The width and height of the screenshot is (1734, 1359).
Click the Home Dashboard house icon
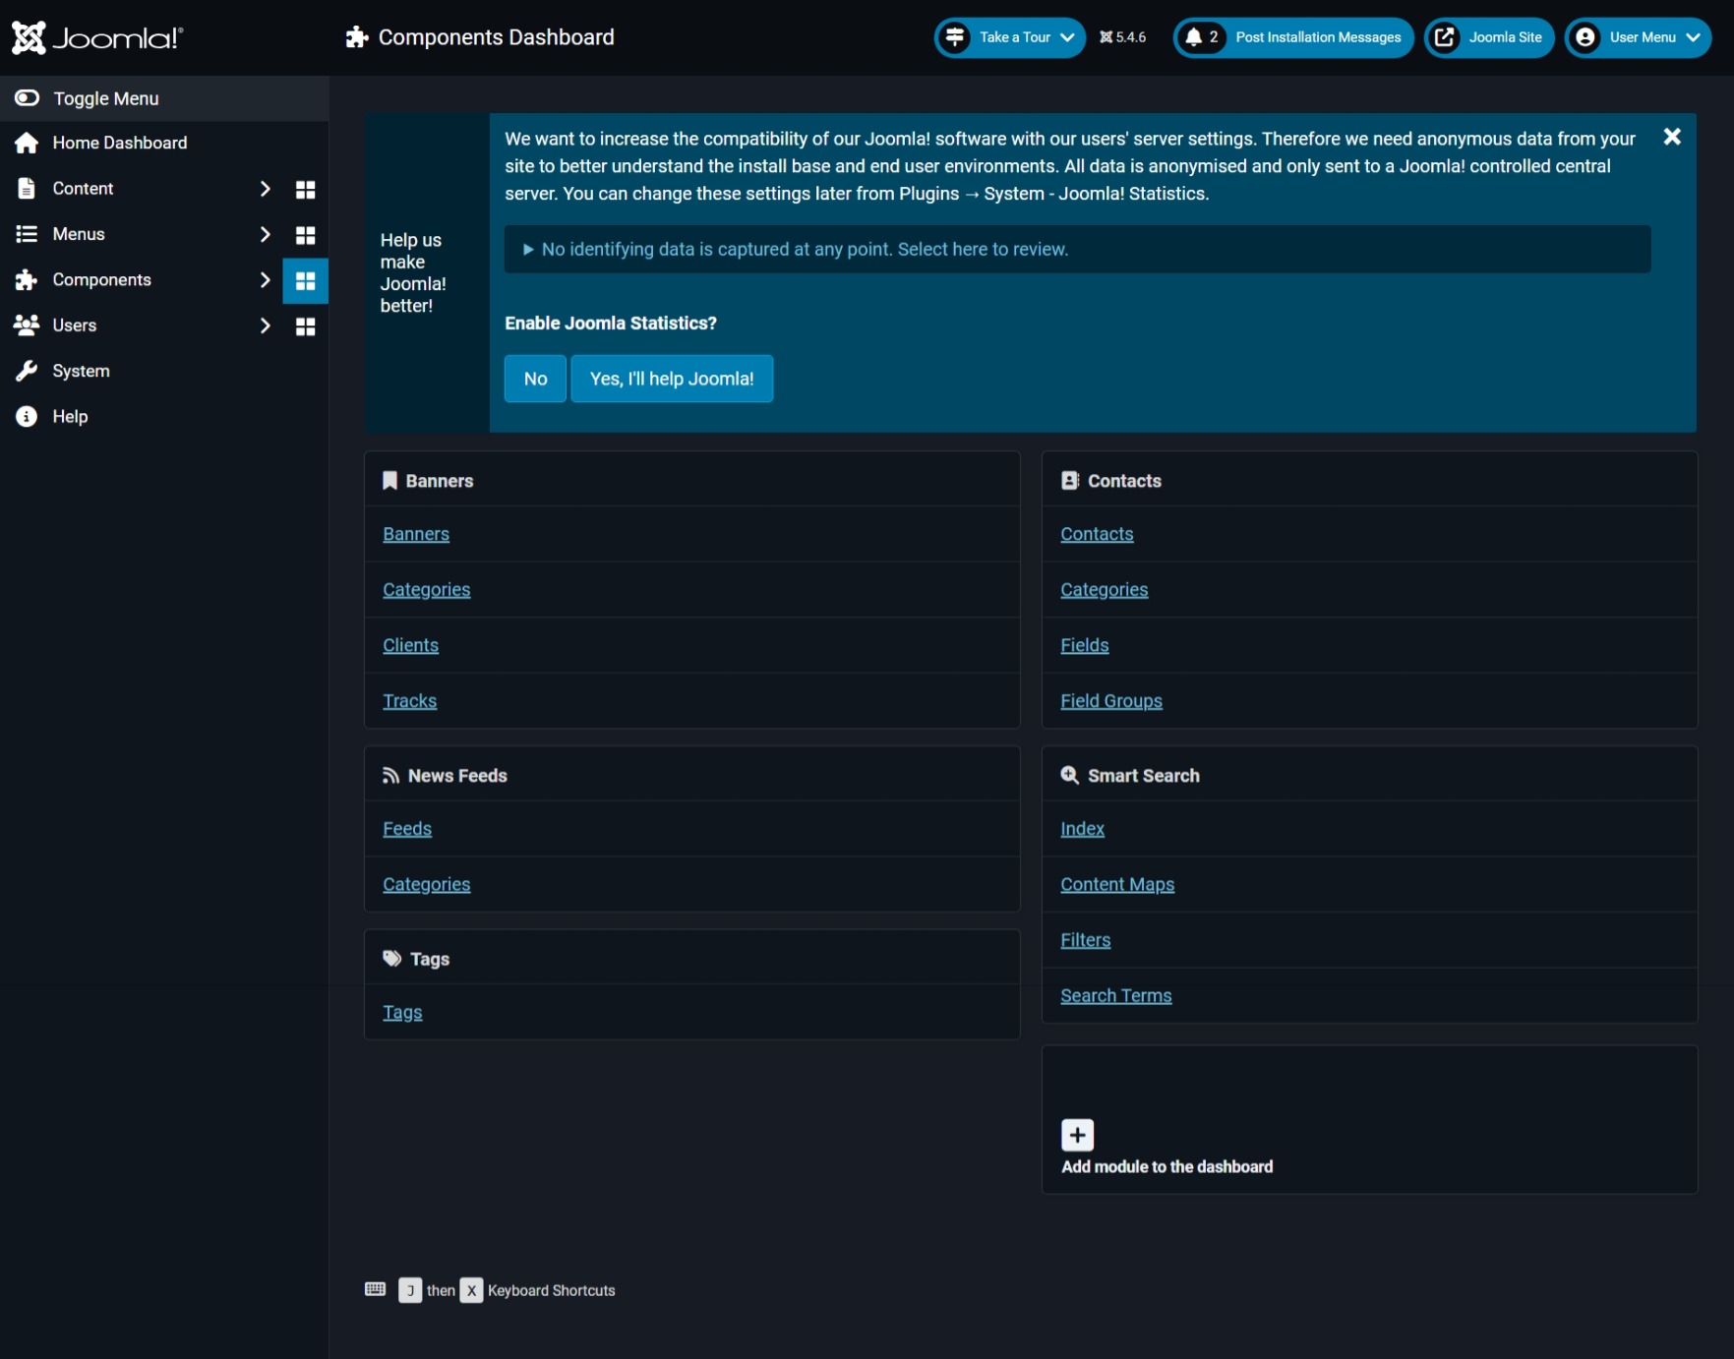27,144
